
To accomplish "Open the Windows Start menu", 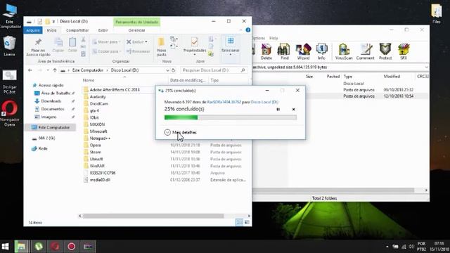I will click(x=5, y=247).
